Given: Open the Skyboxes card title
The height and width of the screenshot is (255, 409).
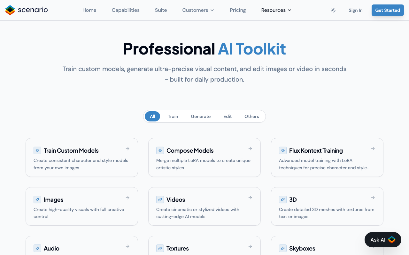Looking at the screenshot, I should click(x=302, y=248).
